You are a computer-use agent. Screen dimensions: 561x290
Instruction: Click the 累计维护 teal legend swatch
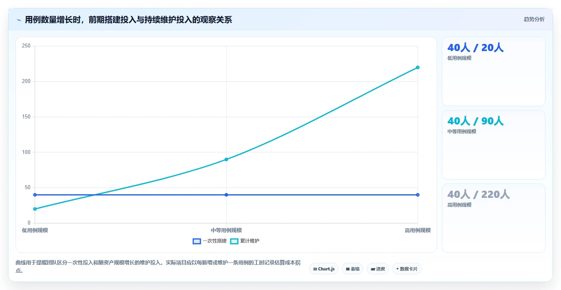pyautogui.click(x=234, y=241)
